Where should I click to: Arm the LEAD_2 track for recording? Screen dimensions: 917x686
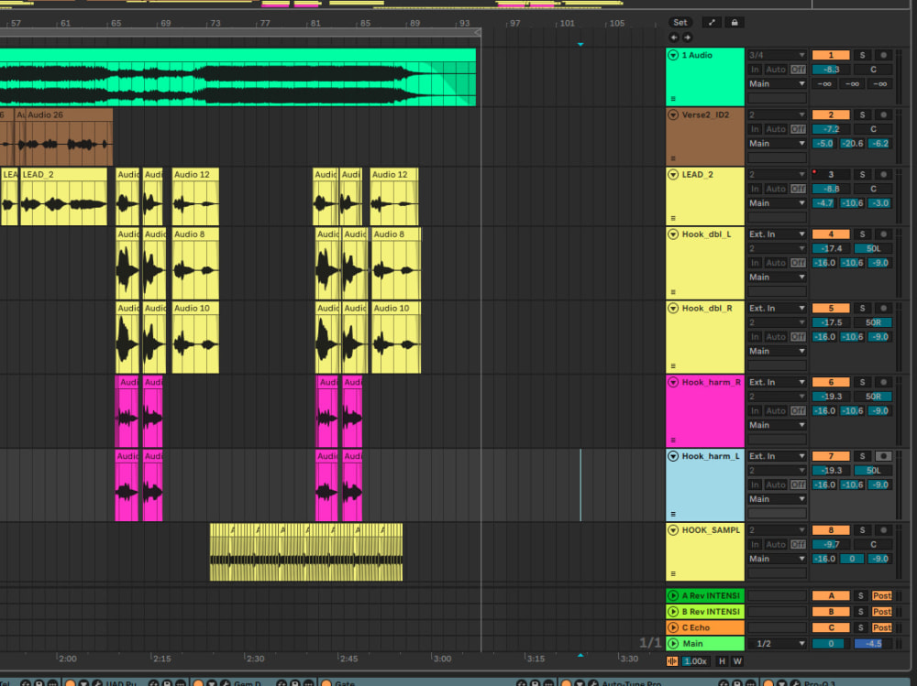(883, 174)
